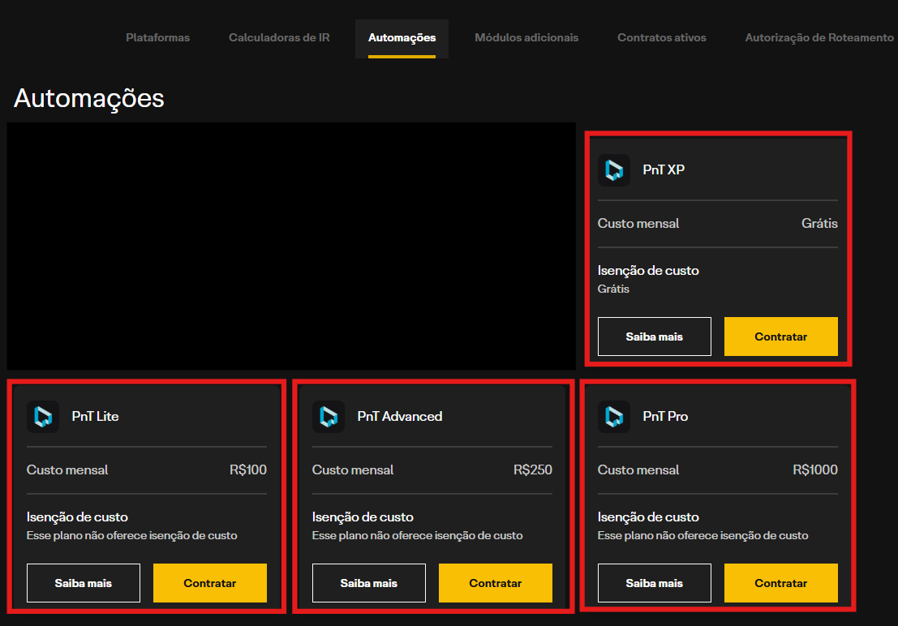Go to Módulos adicionais tab
This screenshot has height=626, width=898.
(x=526, y=38)
